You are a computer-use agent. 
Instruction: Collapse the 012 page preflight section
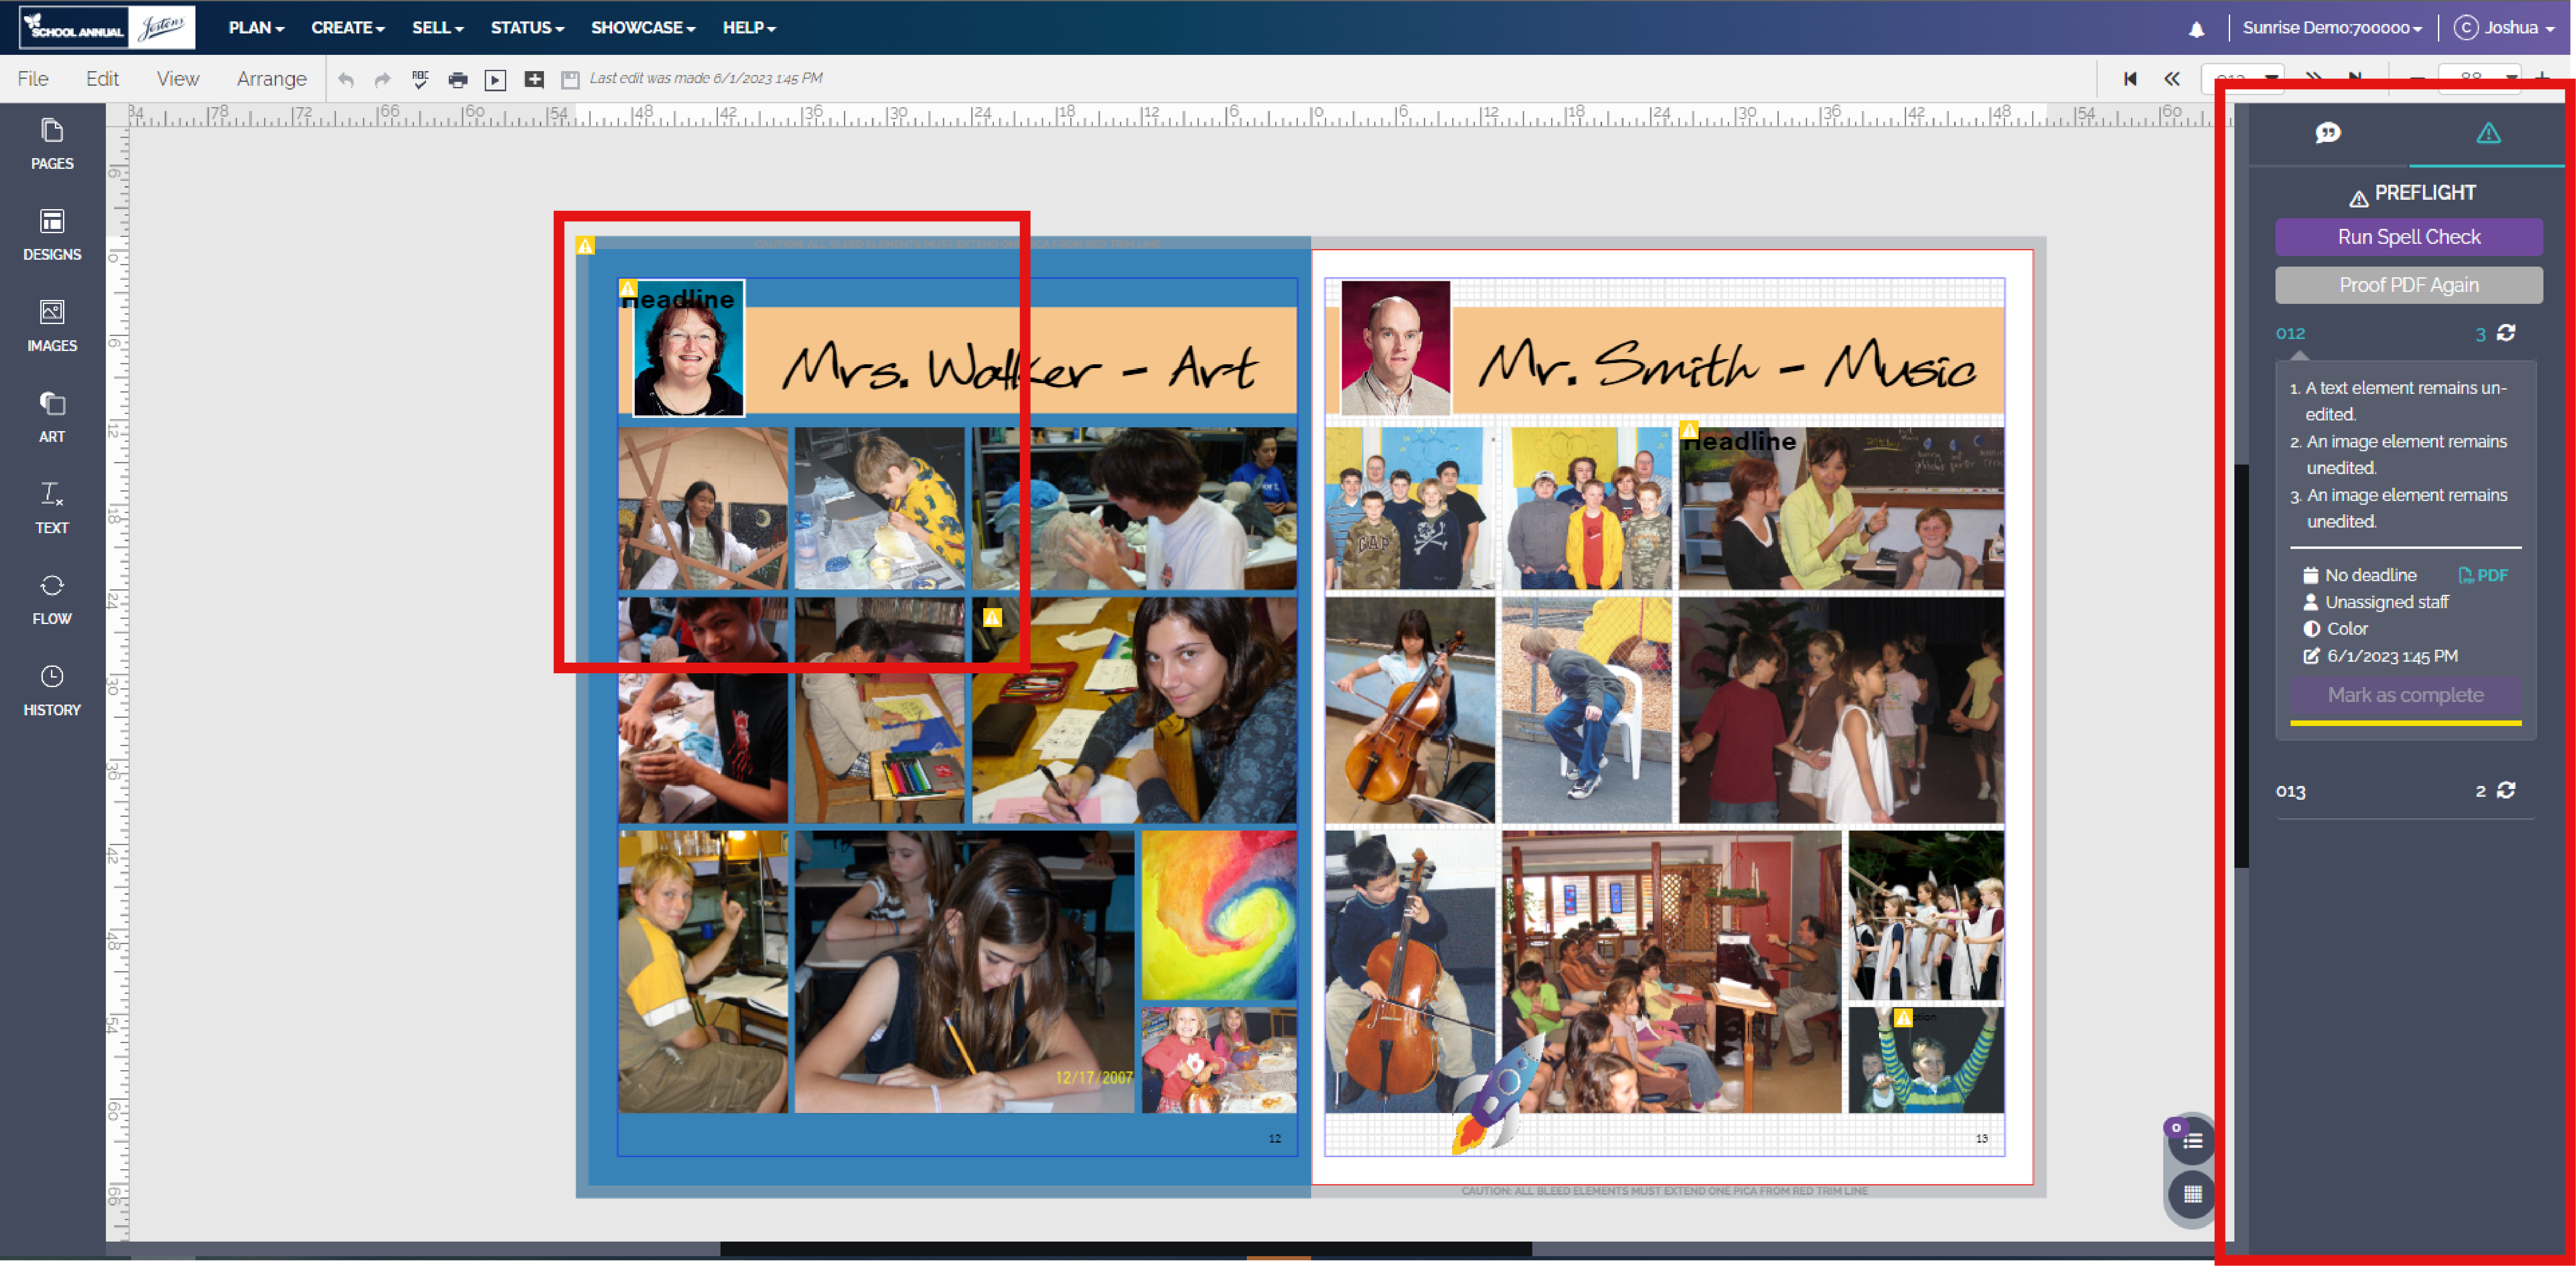coord(2291,334)
